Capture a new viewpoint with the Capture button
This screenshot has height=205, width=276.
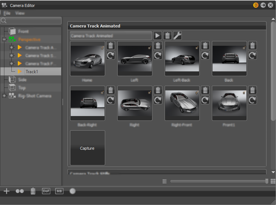point(88,148)
